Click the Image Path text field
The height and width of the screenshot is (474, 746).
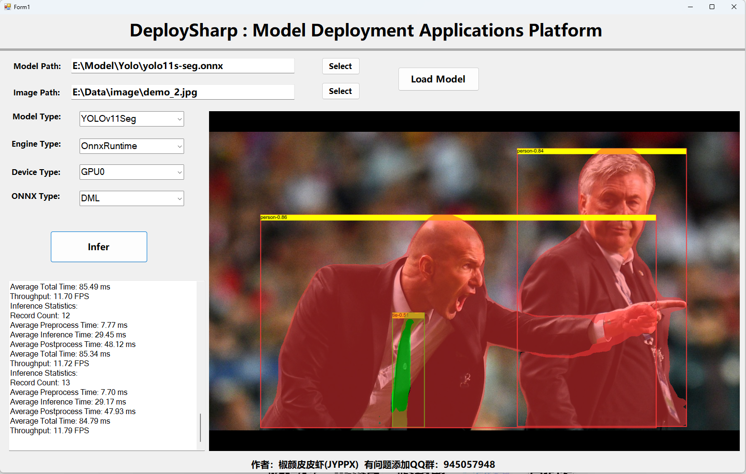pos(183,92)
